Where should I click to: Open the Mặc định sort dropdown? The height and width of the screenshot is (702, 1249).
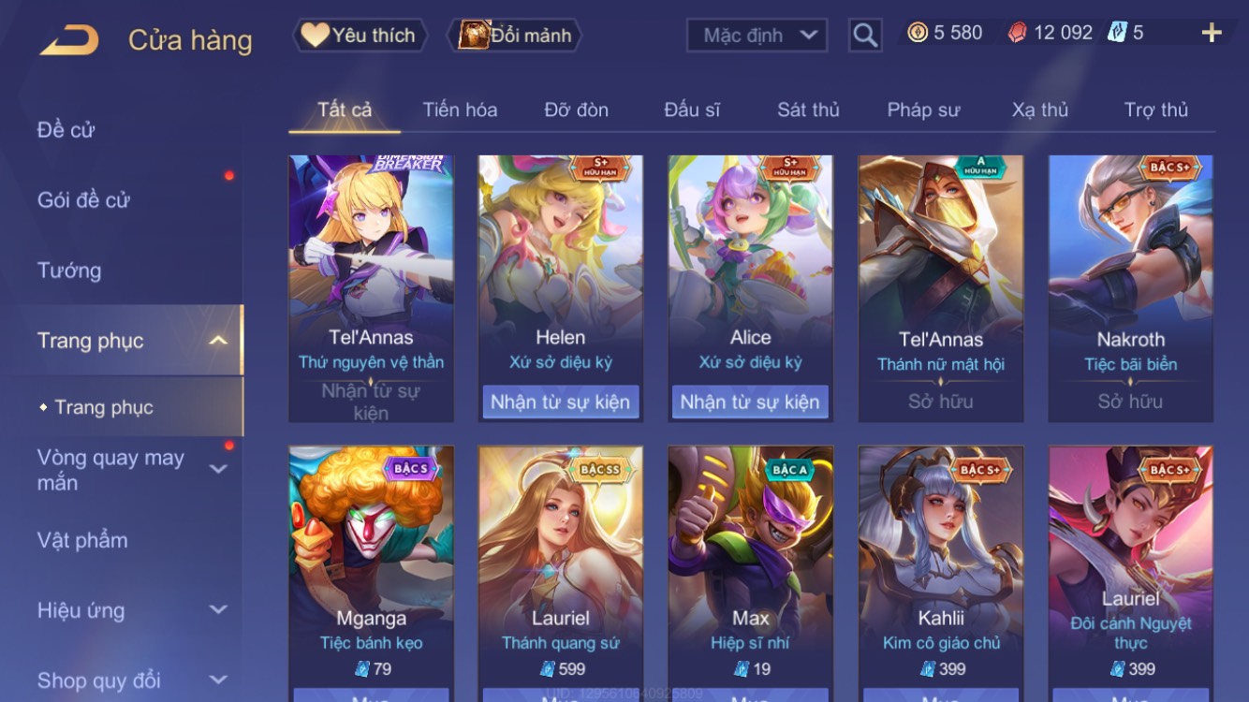[x=757, y=36]
